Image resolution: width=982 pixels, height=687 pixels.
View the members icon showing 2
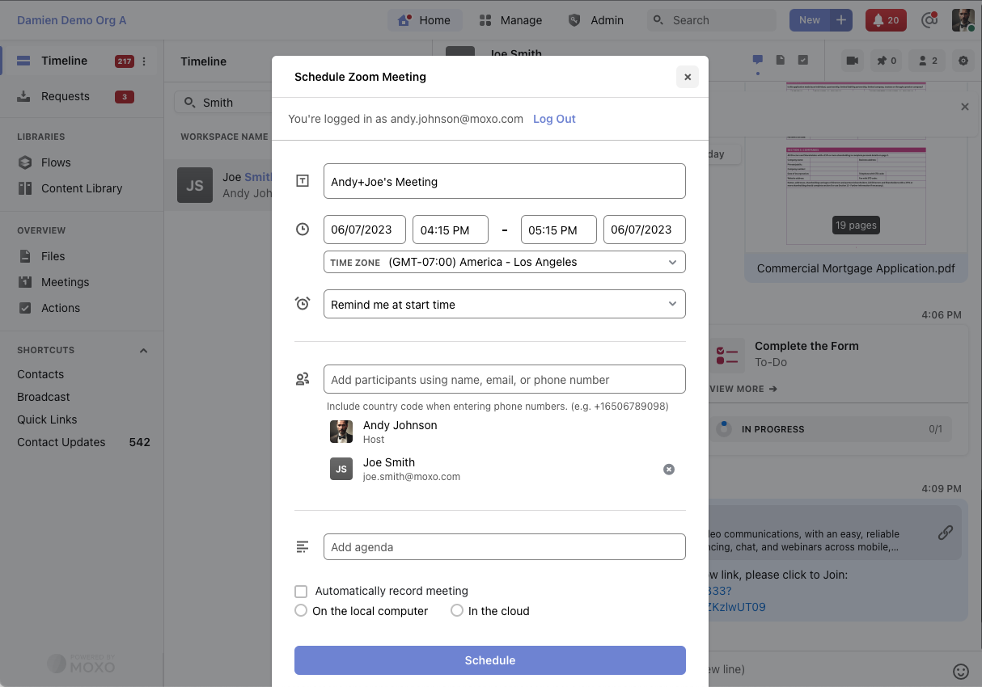[928, 61]
